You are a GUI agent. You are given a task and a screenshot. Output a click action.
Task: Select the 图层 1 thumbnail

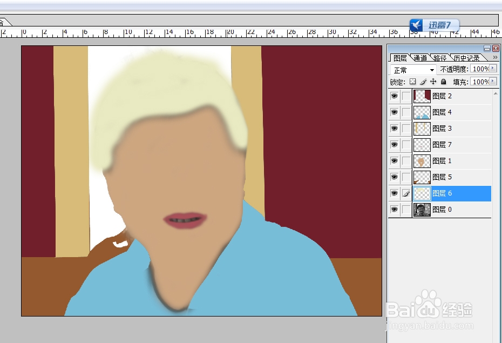pyautogui.click(x=422, y=161)
